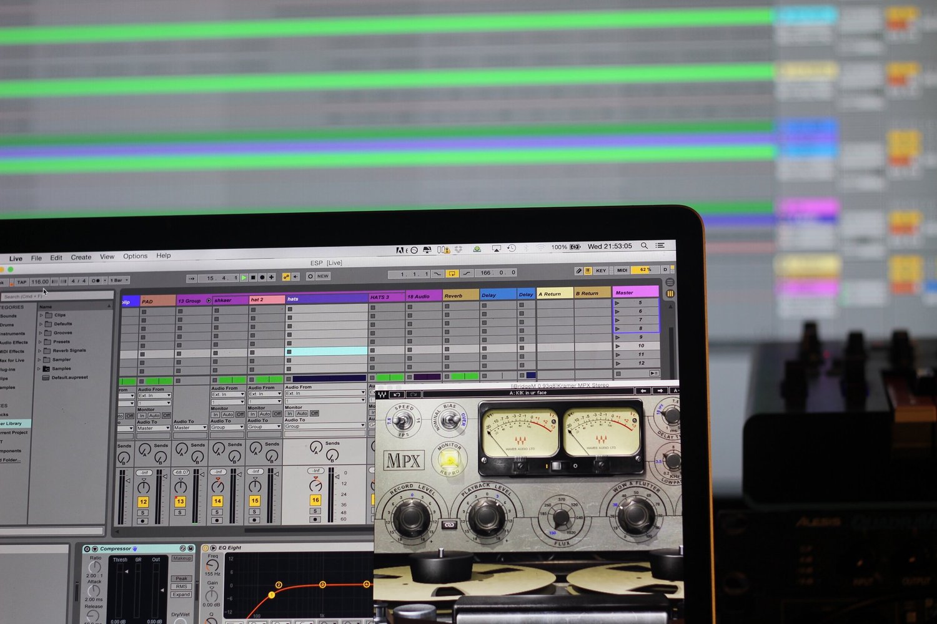Image resolution: width=937 pixels, height=624 pixels.
Task: Click the link icon between level knobs
Action: point(449,524)
